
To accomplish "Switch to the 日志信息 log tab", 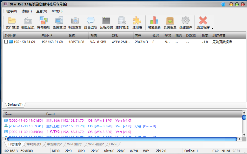I will point(15,144).
